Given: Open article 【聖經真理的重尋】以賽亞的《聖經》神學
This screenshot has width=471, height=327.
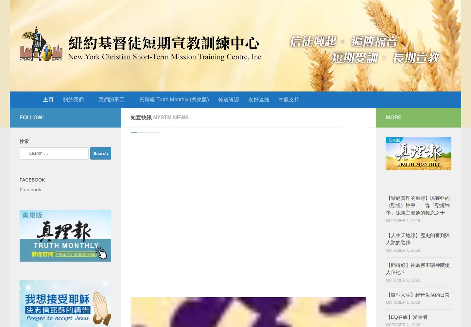Looking at the screenshot, I should pos(418,205).
